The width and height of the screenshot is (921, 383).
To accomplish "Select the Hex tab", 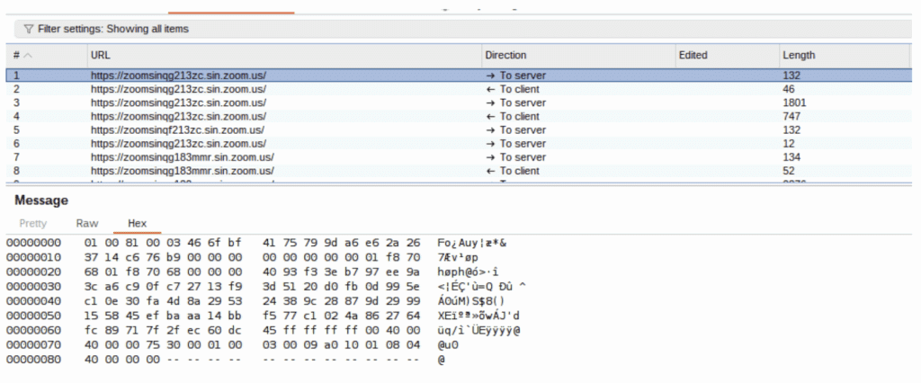I will click(x=137, y=223).
